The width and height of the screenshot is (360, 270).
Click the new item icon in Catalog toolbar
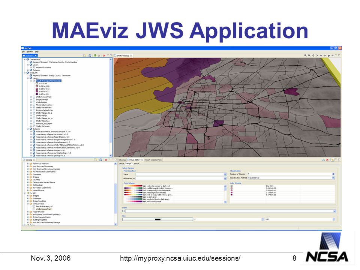click(x=96, y=160)
